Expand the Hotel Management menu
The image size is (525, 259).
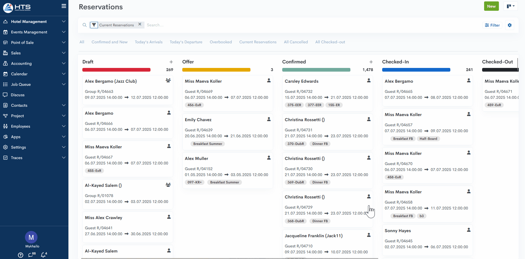(x=34, y=22)
